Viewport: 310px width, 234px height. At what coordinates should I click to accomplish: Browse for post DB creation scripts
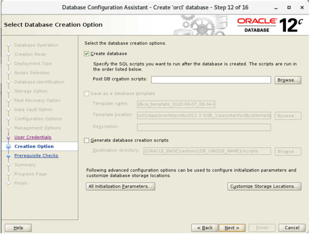[288, 80]
